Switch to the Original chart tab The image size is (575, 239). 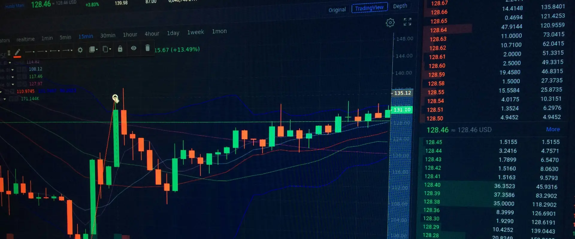point(337,10)
